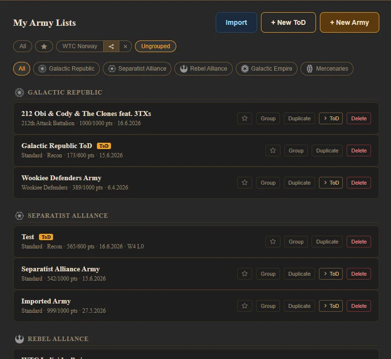The image size is (391, 359).
Task: Select the All factions filter
Action: (22, 69)
